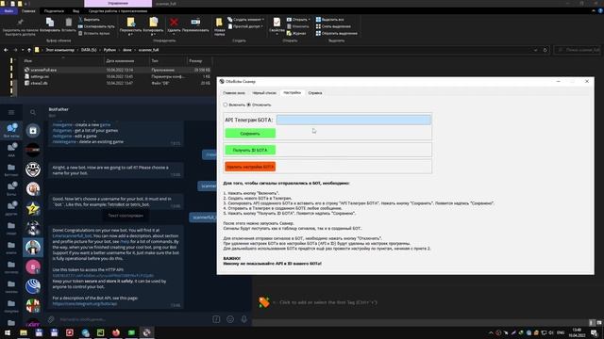The image size is (604, 339).
Task: Click the attach paperclip icon in Telegram
Action: [x=51, y=319]
